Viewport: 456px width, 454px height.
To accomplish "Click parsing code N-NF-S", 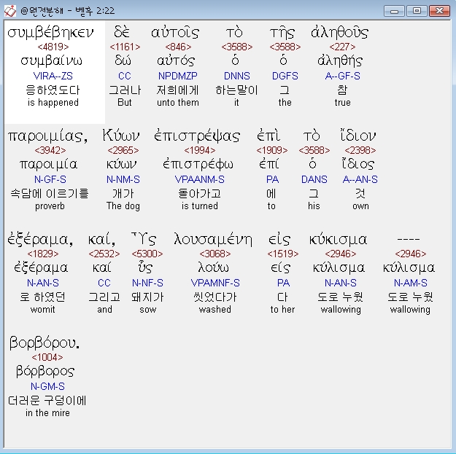I will [x=147, y=283].
